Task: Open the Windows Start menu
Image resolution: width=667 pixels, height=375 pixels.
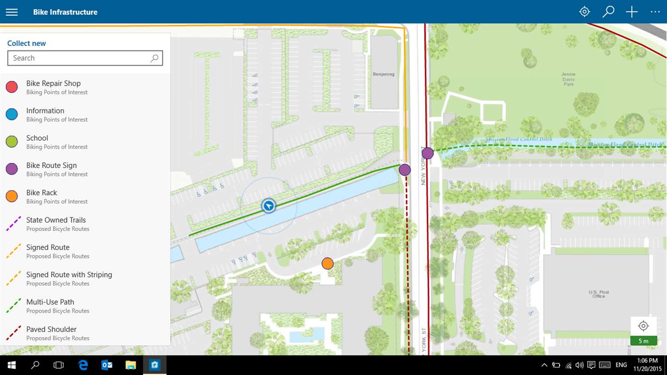Action: (x=11, y=365)
